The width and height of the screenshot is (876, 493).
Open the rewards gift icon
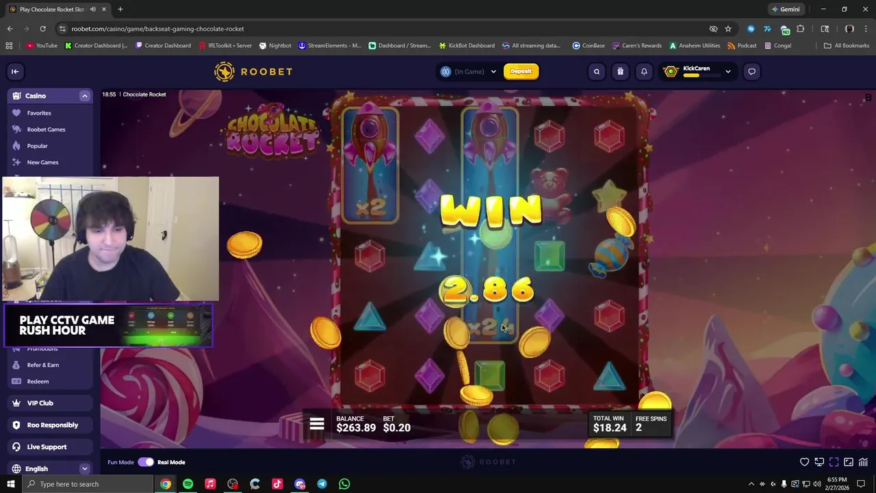coord(620,71)
